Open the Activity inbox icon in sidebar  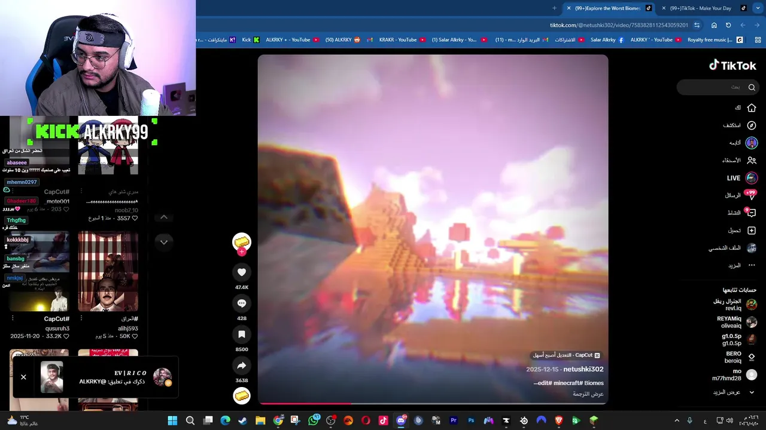point(752,213)
